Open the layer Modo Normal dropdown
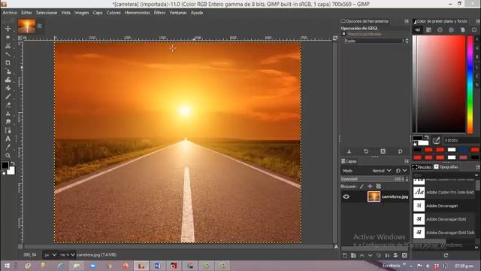This screenshot has height=271, width=481. [x=382, y=171]
